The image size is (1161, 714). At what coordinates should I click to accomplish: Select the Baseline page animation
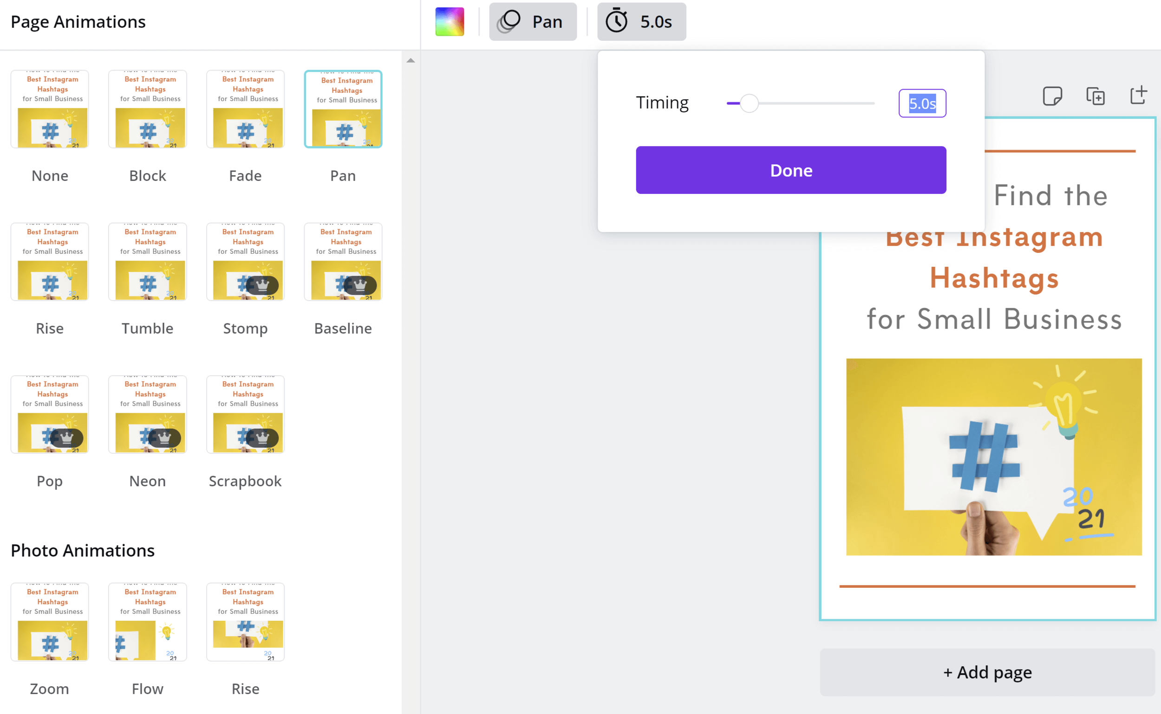(x=343, y=261)
